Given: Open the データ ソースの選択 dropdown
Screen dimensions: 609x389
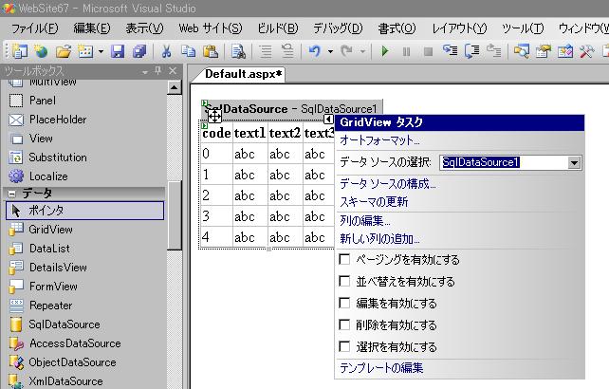Looking at the screenshot, I should pyautogui.click(x=574, y=162).
